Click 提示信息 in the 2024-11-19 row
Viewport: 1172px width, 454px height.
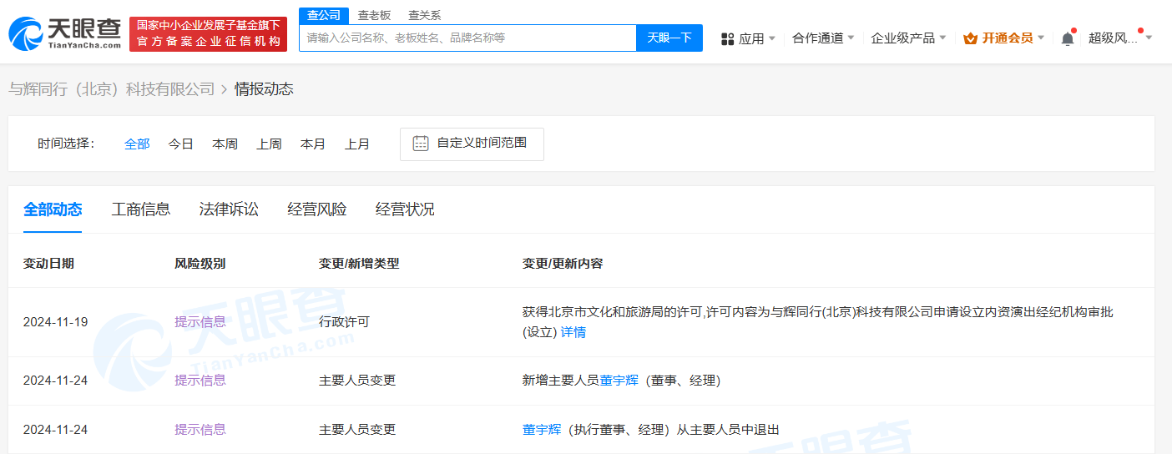pyautogui.click(x=200, y=322)
